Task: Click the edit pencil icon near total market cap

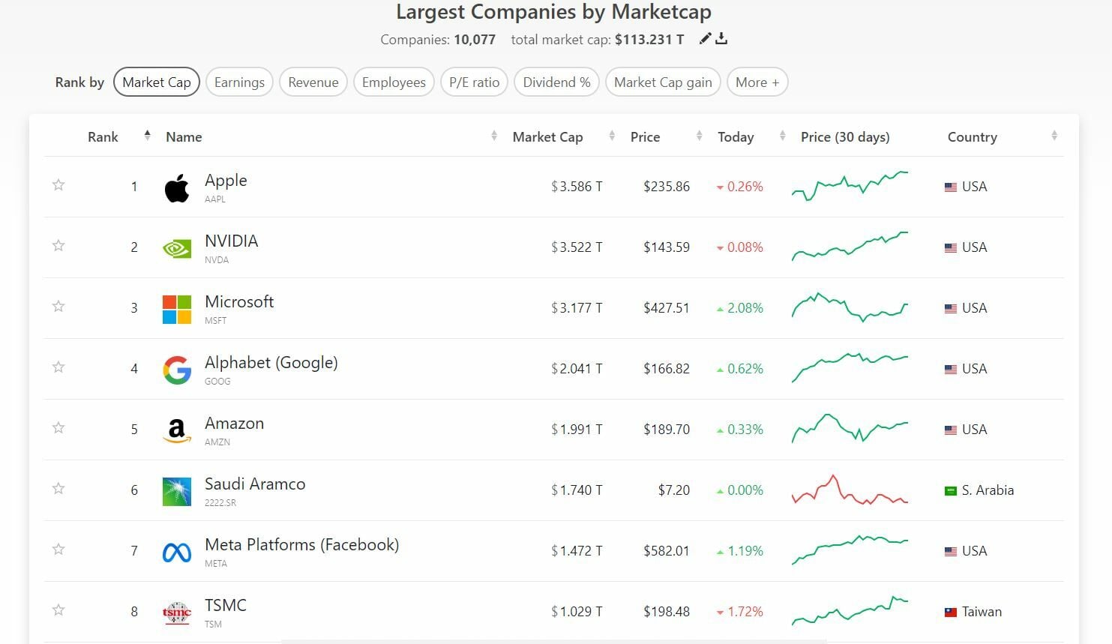Action: click(705, 39)
